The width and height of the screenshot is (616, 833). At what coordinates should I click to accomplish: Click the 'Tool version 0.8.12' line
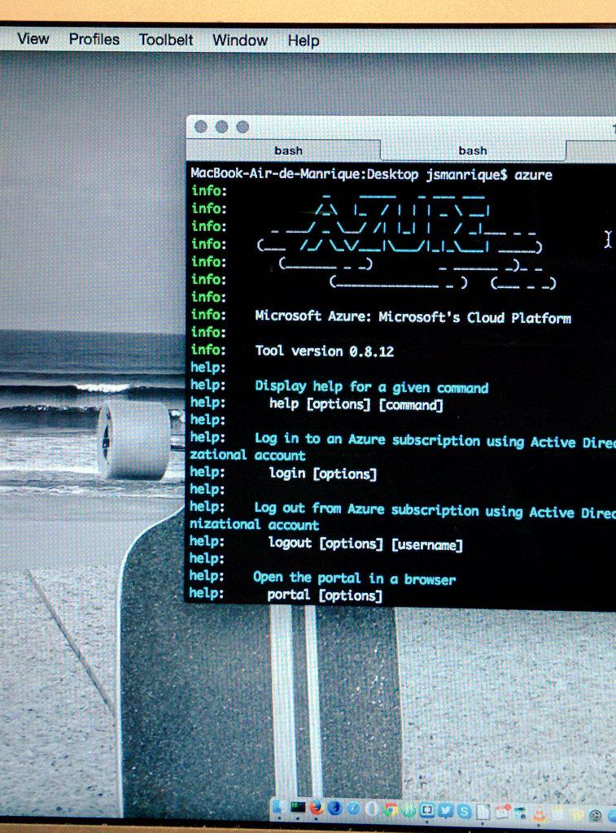[324, 351]
